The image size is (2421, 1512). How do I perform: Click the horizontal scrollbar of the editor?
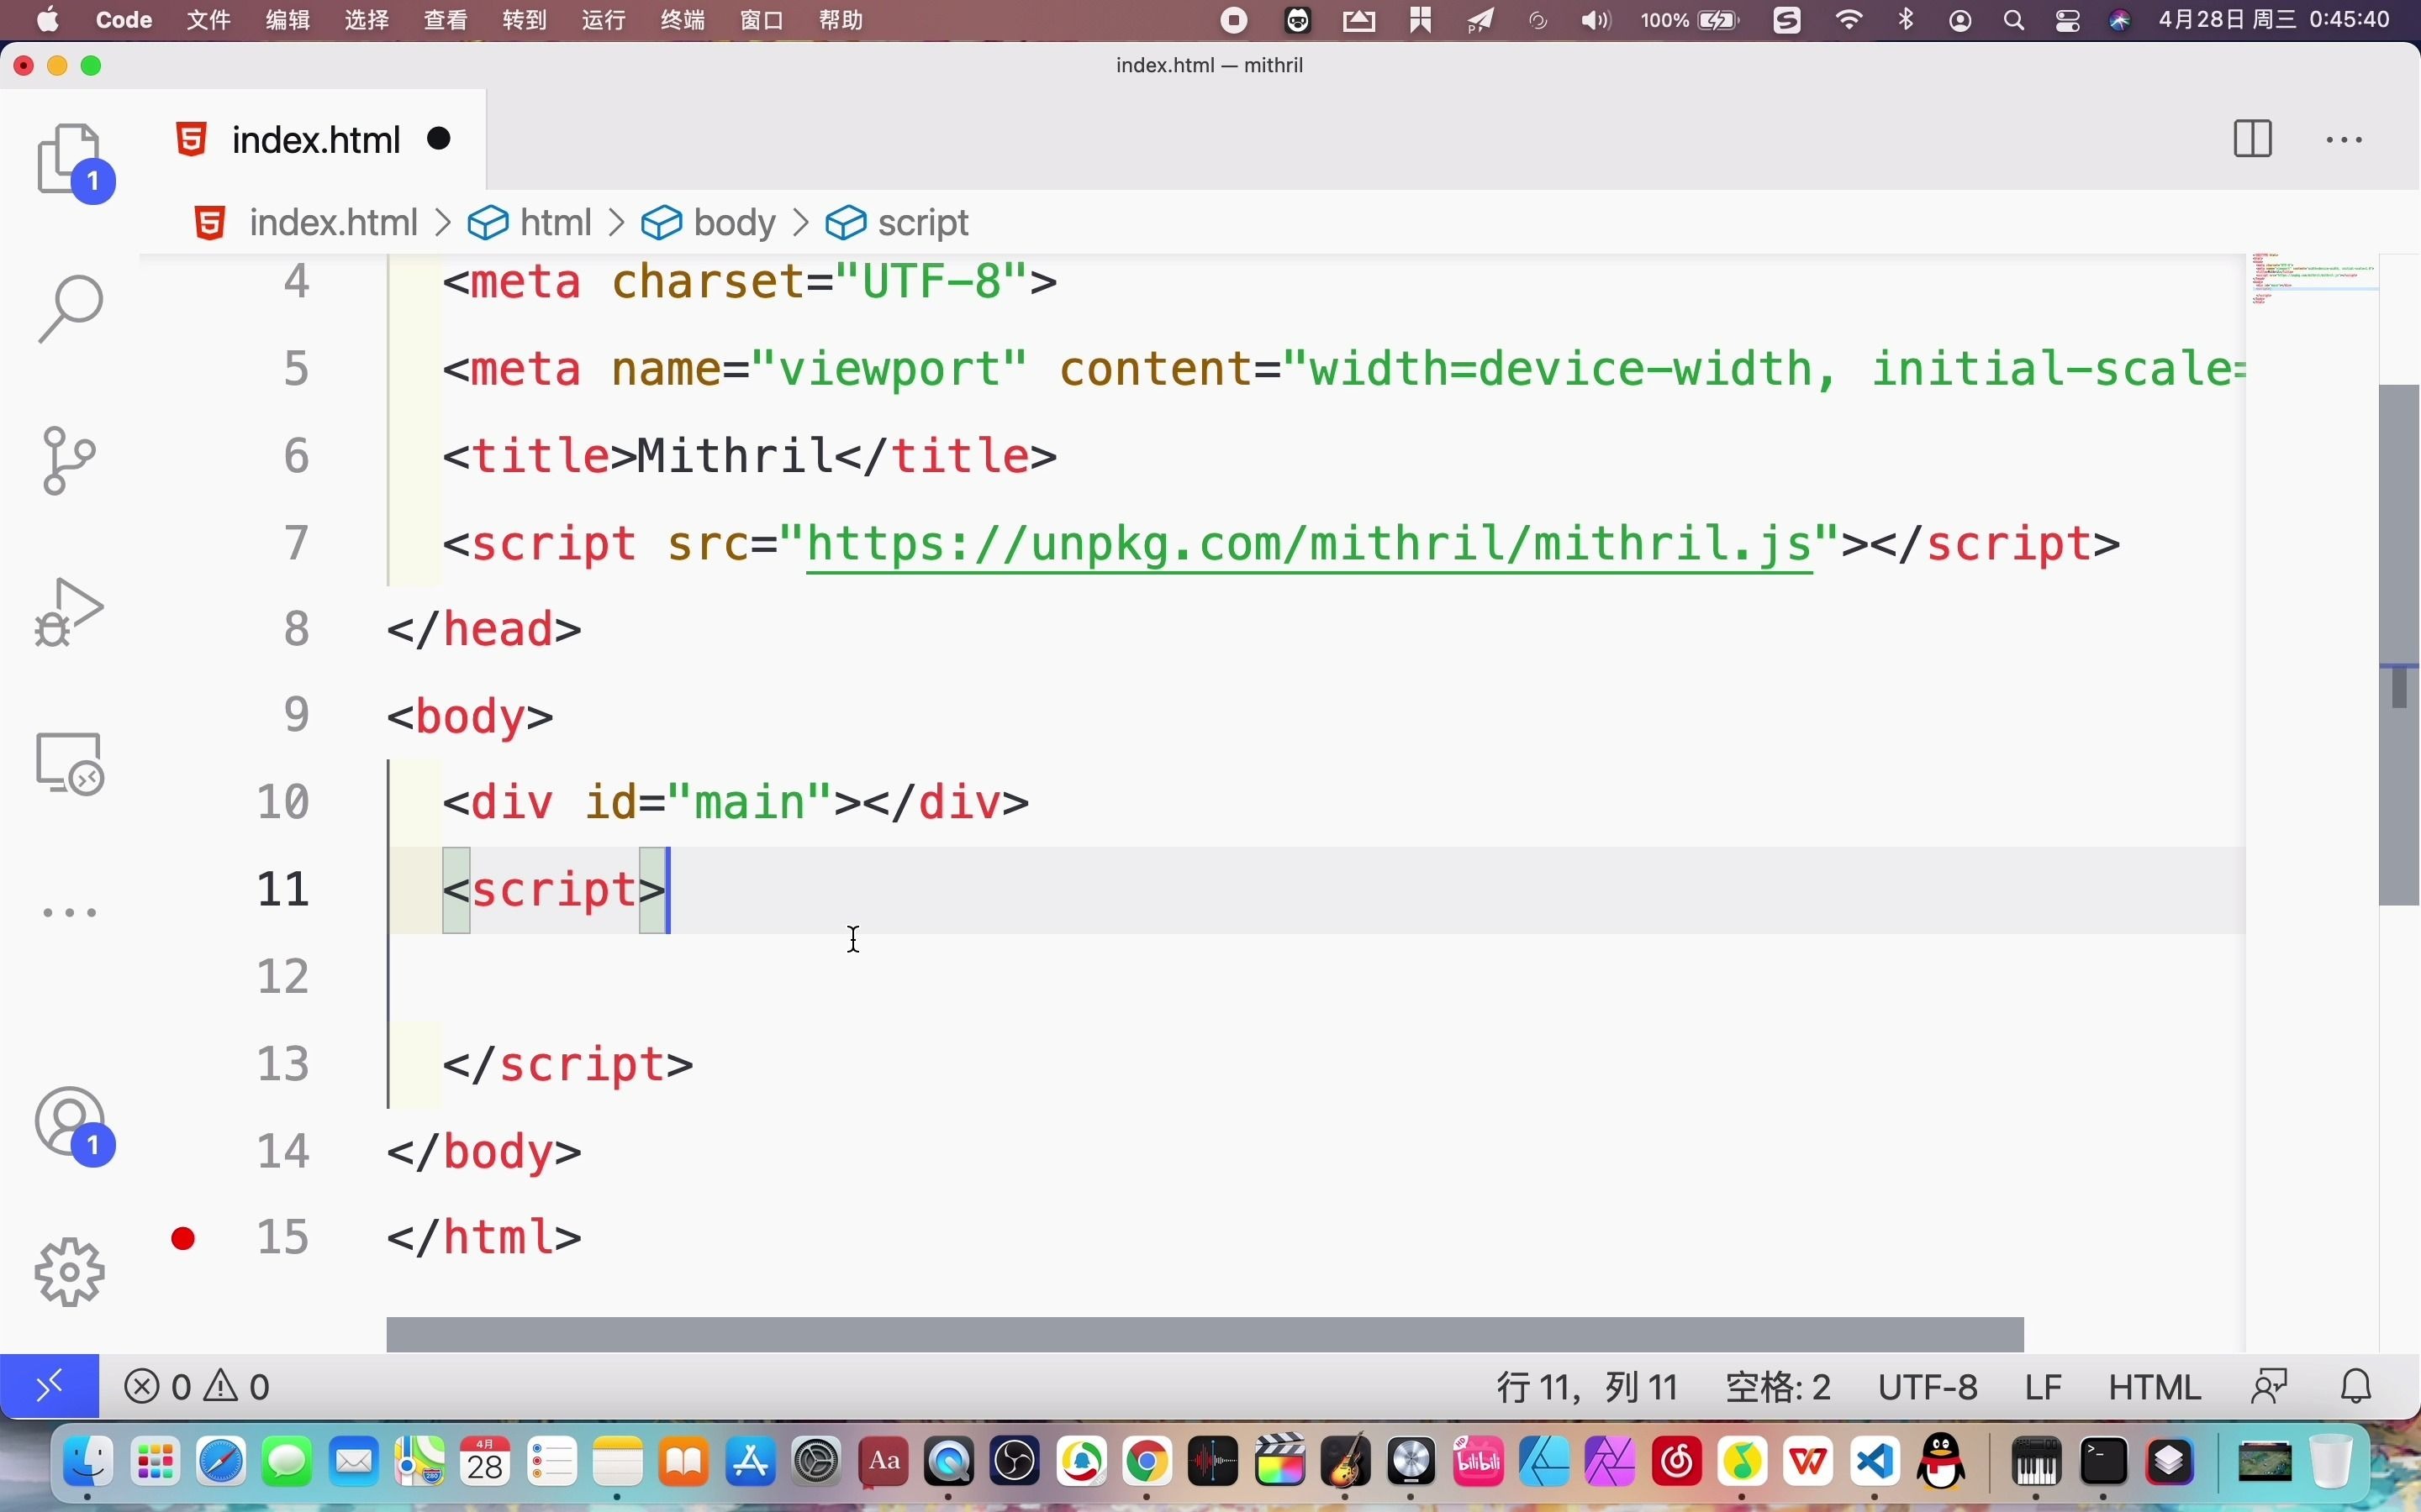point(1205,1334)
